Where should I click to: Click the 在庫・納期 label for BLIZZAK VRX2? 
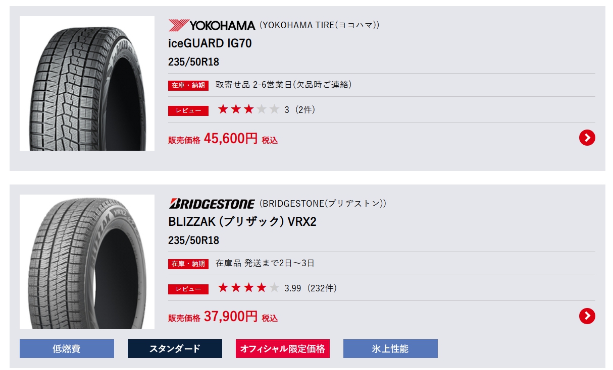[x=188, y=264]
